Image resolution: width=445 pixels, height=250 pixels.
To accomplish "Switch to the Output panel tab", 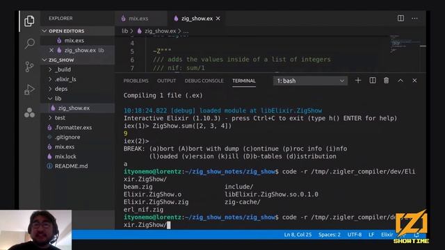I will [x=167, y=81].
